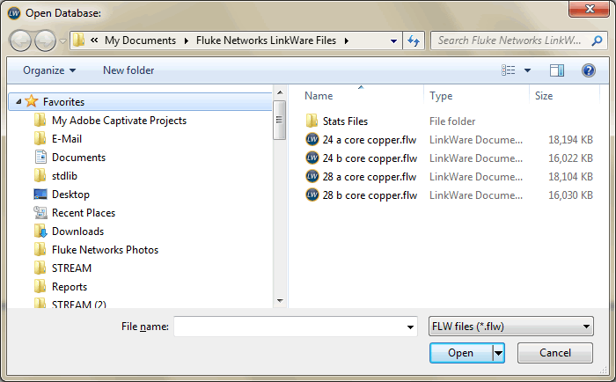The width and height of the screenshot is (616, 382).
Task: Click the Refresh button beside address bar
Action: 414,40
